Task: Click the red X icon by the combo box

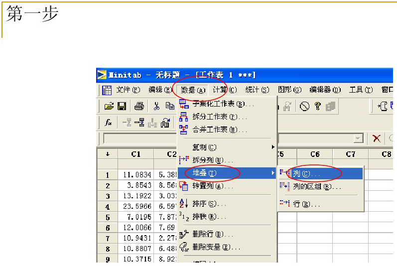Action: (x=377, y=138)
